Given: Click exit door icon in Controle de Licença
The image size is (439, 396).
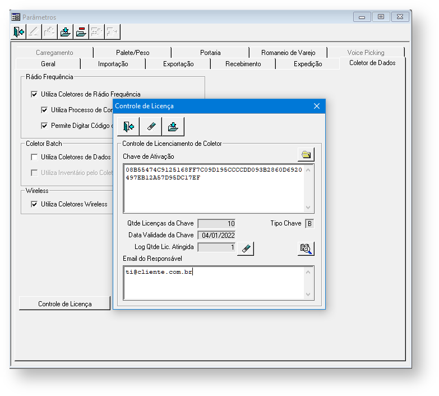Looking at the screenshot, I should coord(128,127).
